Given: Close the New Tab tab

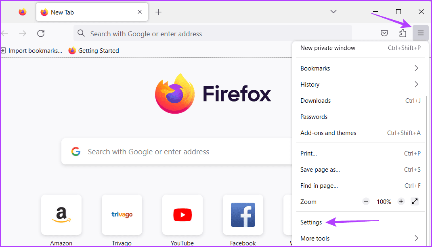Looking at the screenshot, I should (140, 12).
